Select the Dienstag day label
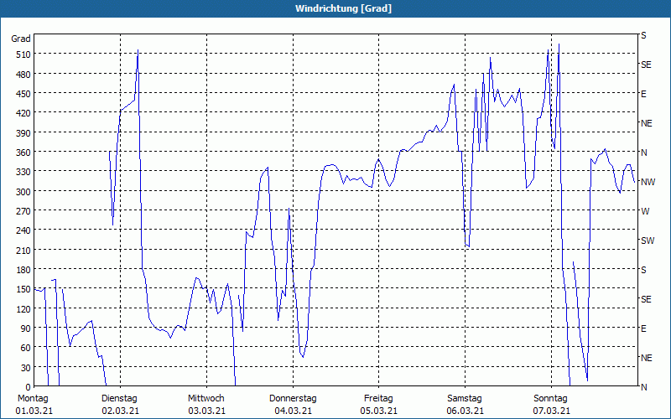 coord(119,399)
